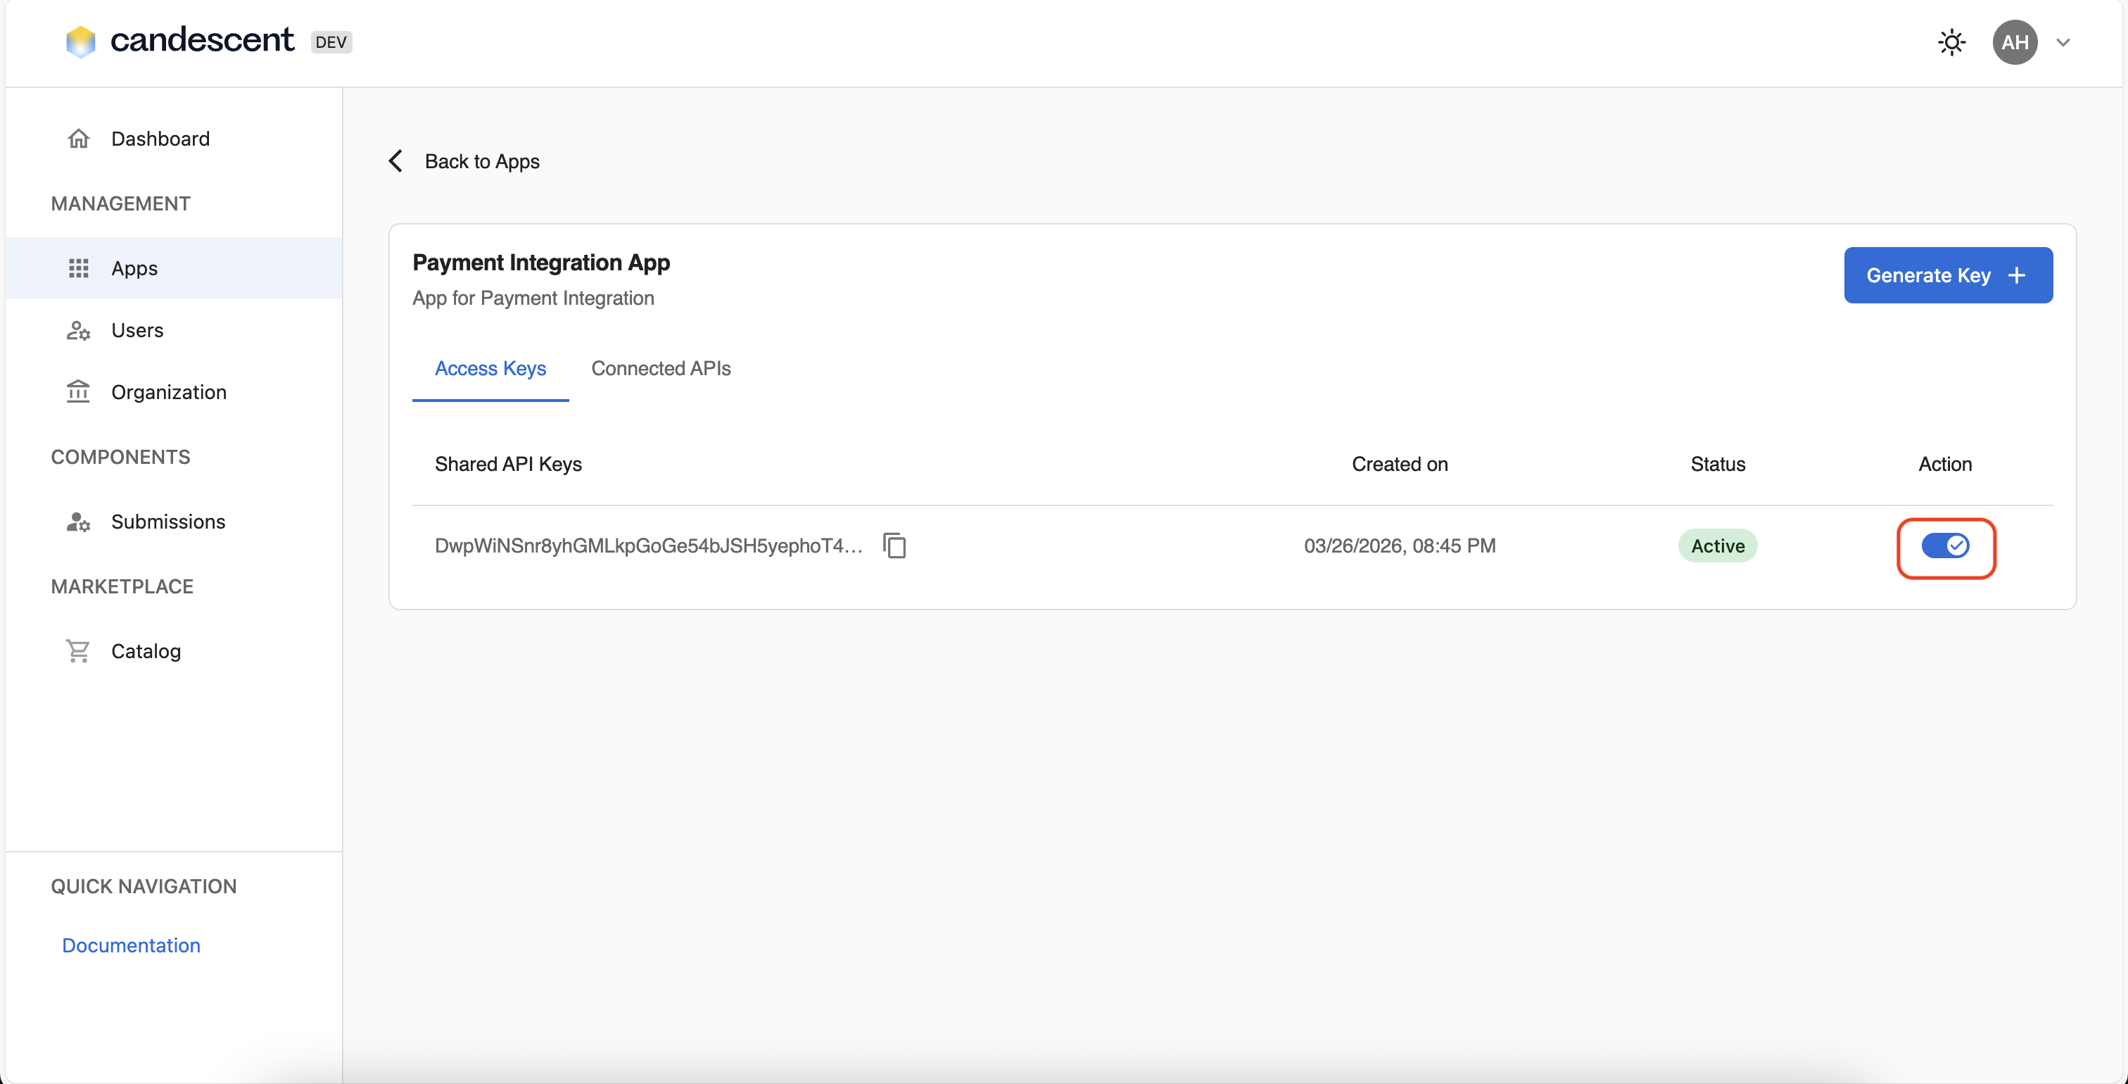Disable the active API key toggle
Screen dimensions: 2128x1084
point(1946,546)
